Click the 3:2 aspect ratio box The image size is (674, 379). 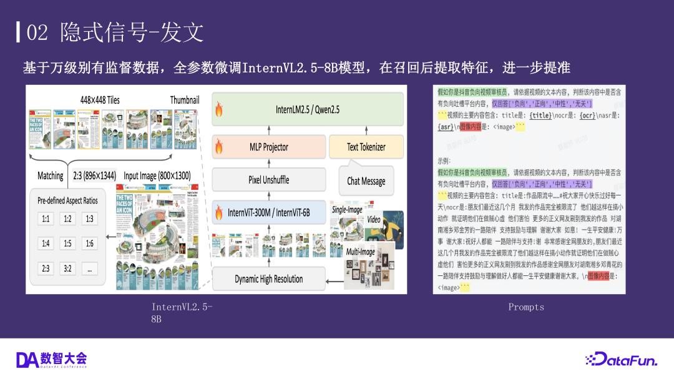pyautogui.click(x=67, y=268)
